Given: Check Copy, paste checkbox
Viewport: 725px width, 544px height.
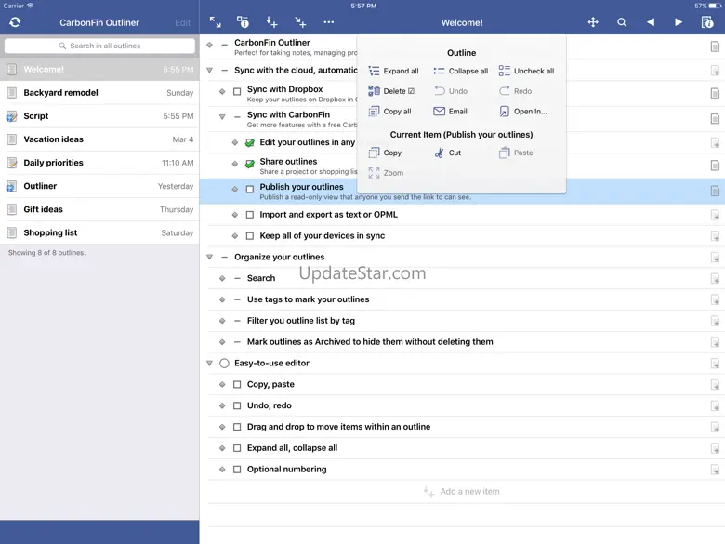Looking at the screenshot, I should (x=237, y=384).
